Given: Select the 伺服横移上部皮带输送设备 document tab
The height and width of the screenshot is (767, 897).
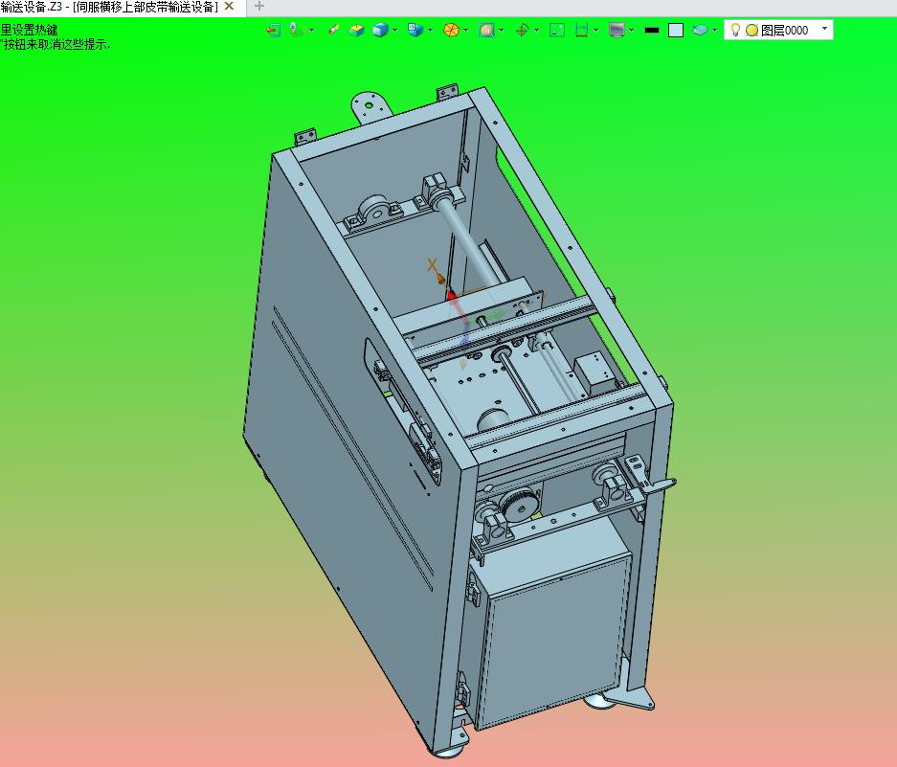Looking at the screenshot, I should click(109, 7).
